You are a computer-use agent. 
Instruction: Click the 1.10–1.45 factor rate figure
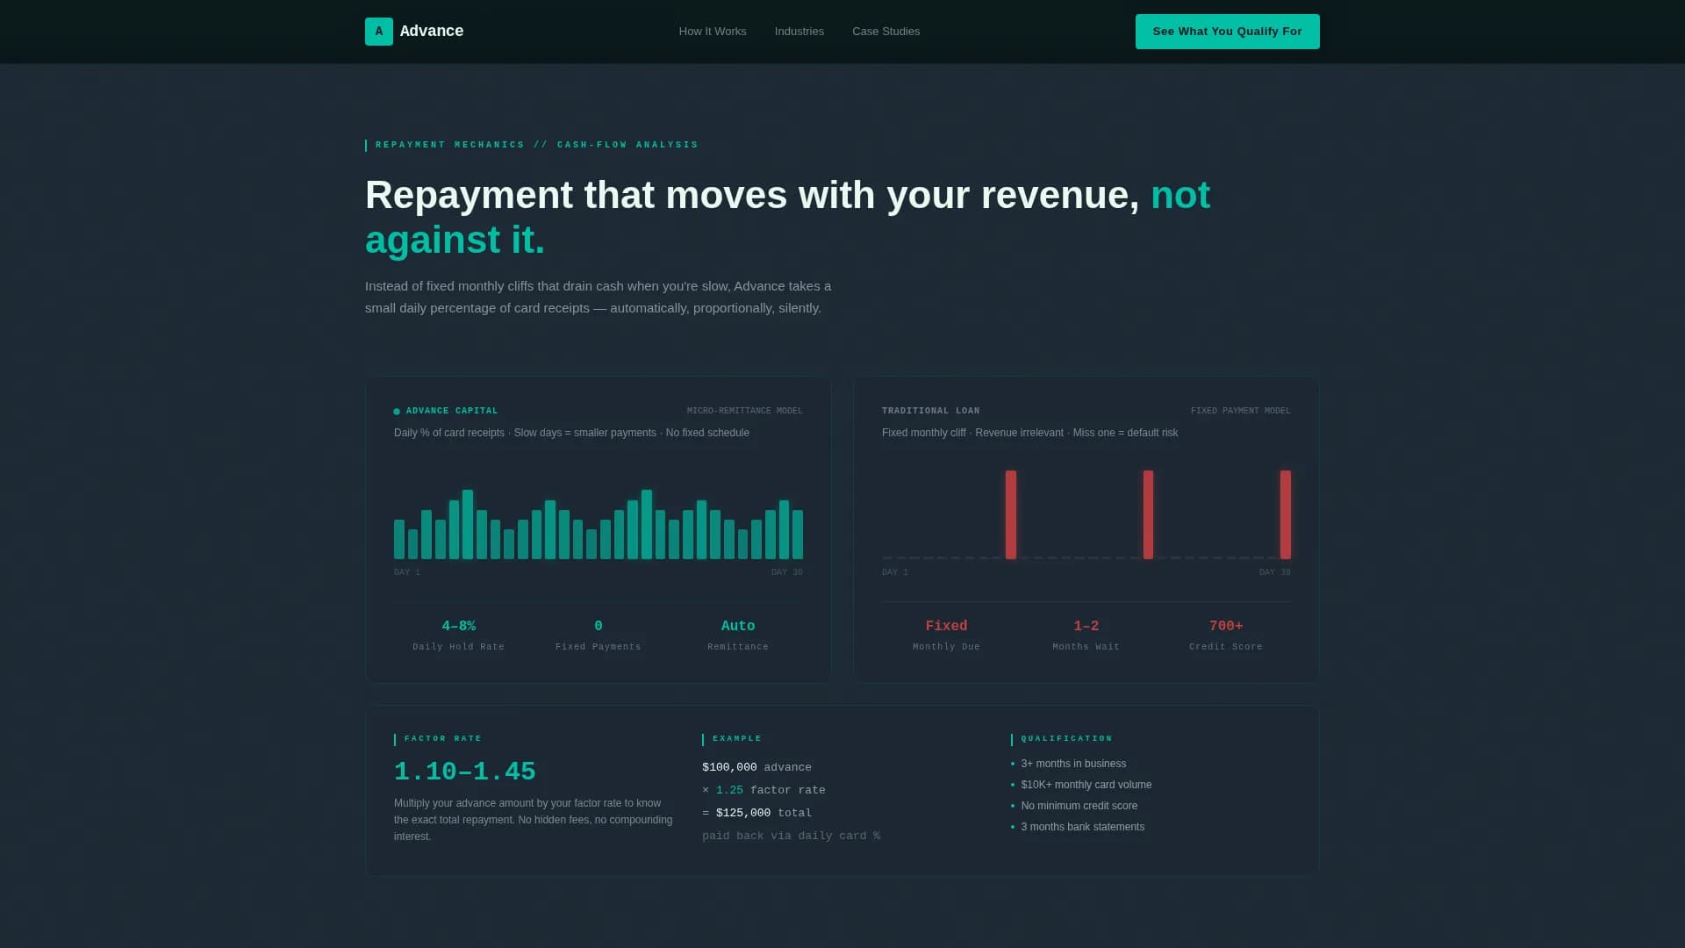[463, 771]
